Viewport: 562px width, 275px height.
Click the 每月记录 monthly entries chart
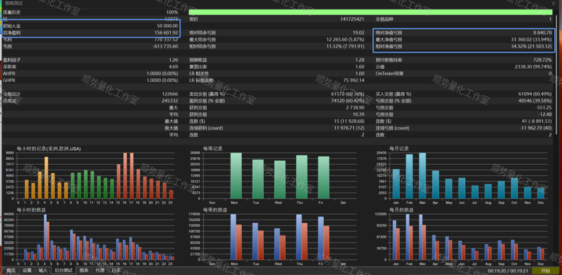pos(467,174)
